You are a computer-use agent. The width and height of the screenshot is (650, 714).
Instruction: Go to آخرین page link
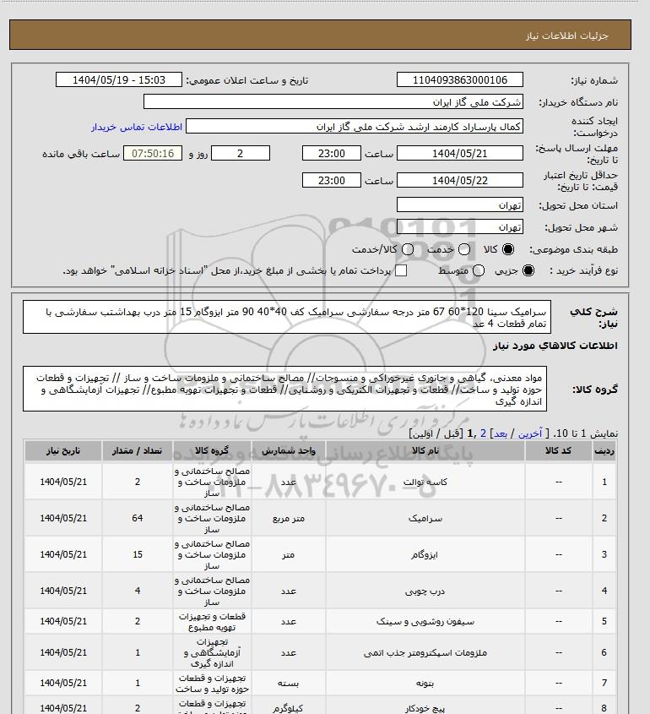pyautogui.click(x=530, y=433)
